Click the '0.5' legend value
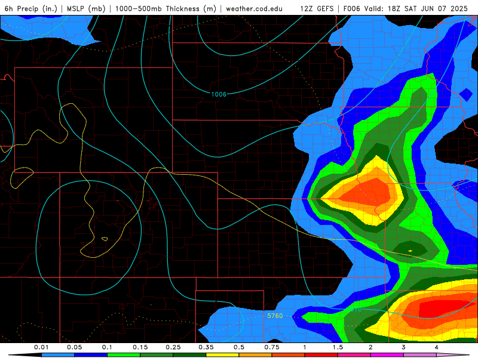478x358 pixels. click(x=239, y=347)
